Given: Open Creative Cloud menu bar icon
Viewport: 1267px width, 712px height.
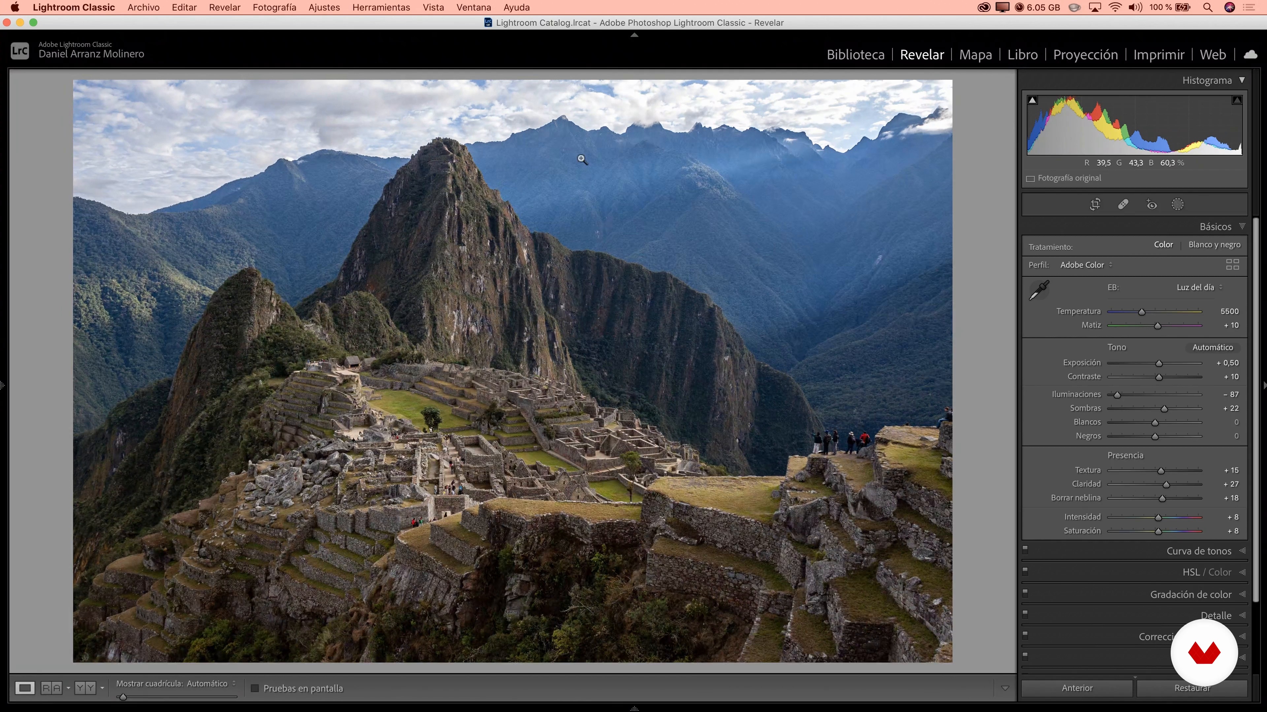Looking at the screenshot, I should pyautogui.click(x=984, y=7).
